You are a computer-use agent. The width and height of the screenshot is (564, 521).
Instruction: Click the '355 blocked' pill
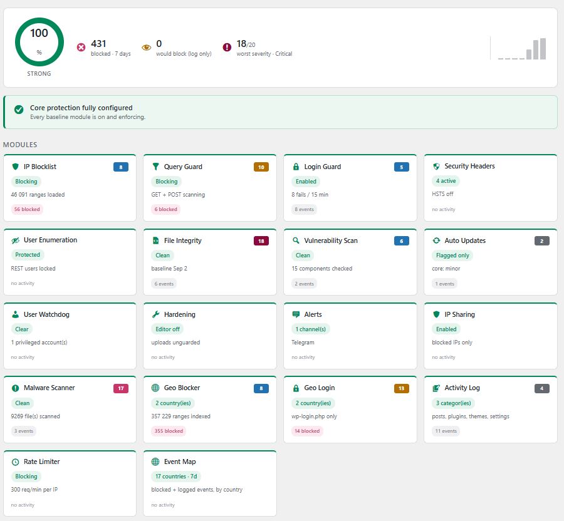pyautogui.click(x=169, y=431)
